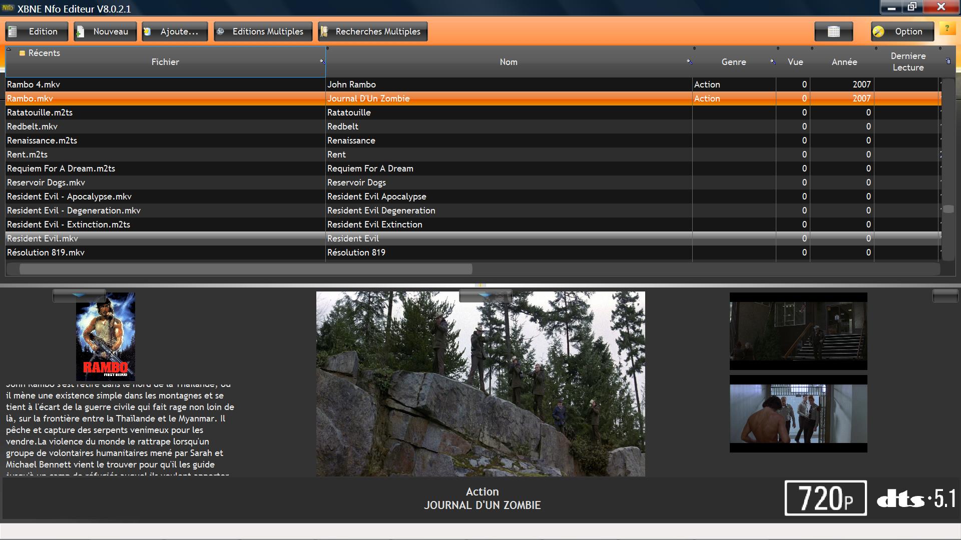The width and height of the screenshot is (961, 540).
Task: Select the Reservoir Dogs.mkv row
Action: click(473, 182)
